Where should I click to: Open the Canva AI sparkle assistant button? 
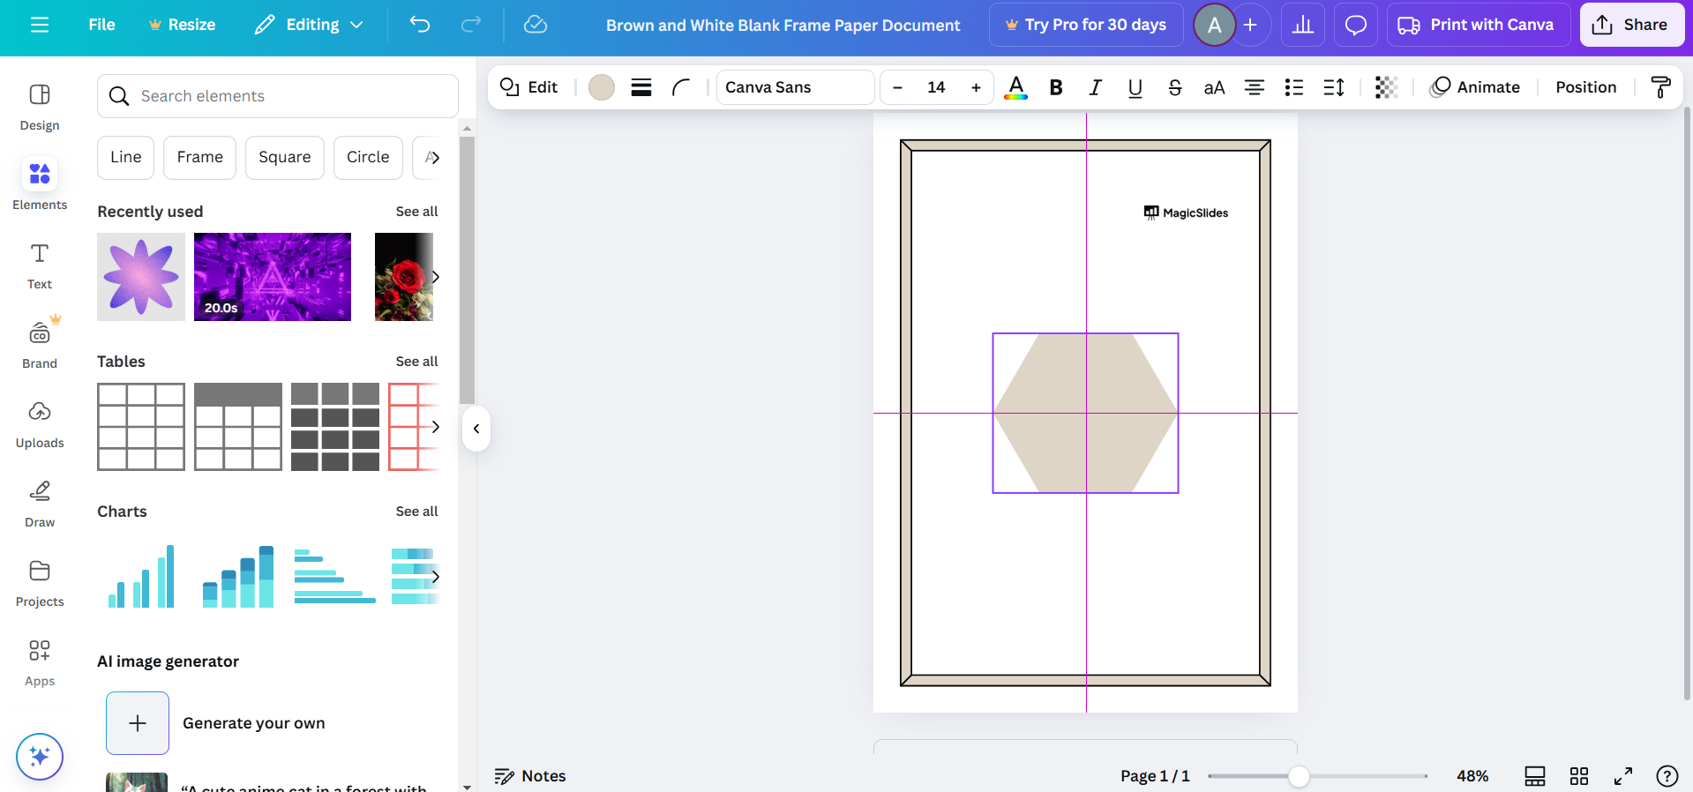40,757
